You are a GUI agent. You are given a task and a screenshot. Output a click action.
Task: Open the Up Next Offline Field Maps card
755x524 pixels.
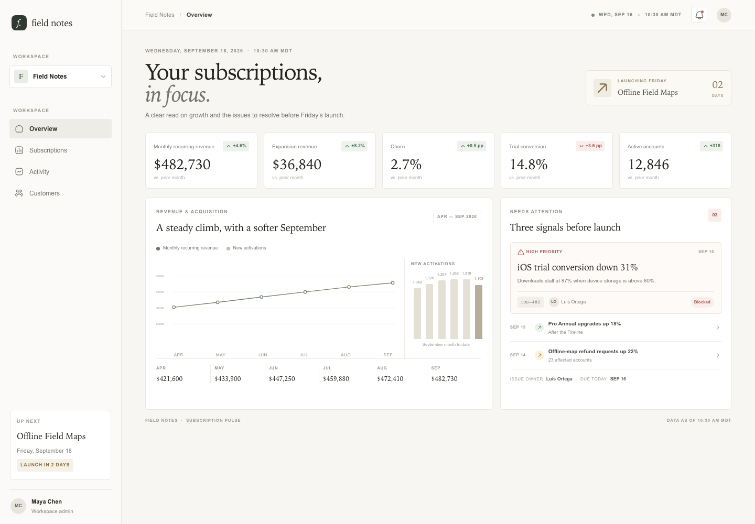pyautogui.click(x=60, y=445)
